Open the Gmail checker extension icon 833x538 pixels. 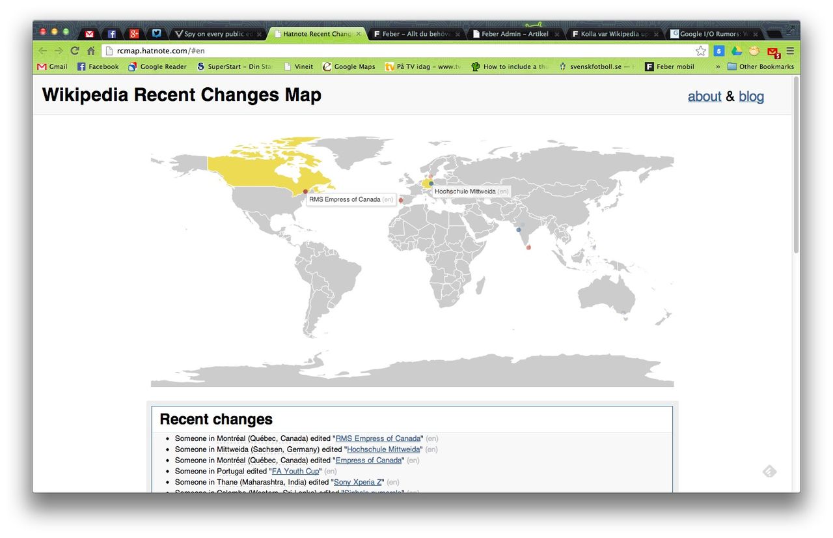coord(772,51)
